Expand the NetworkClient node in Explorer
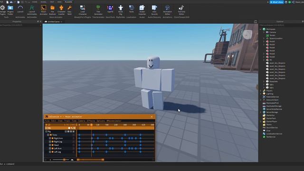Screen dimensions: 304x171 point(261,100)
